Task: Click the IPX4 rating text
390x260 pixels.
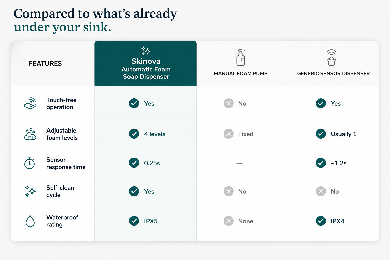Action: pos(337,221)
